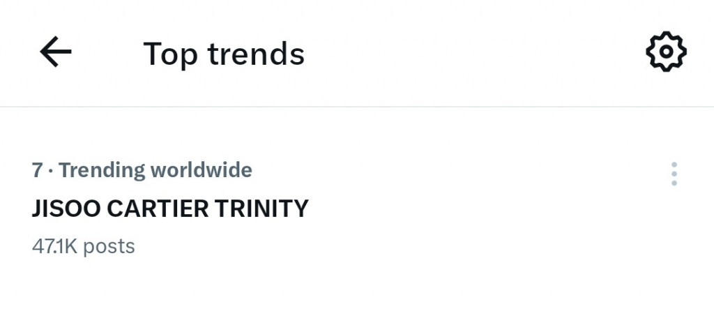Open trends settings via the gear icon
This screenshot has height=316, width=714.
(666, 52)
